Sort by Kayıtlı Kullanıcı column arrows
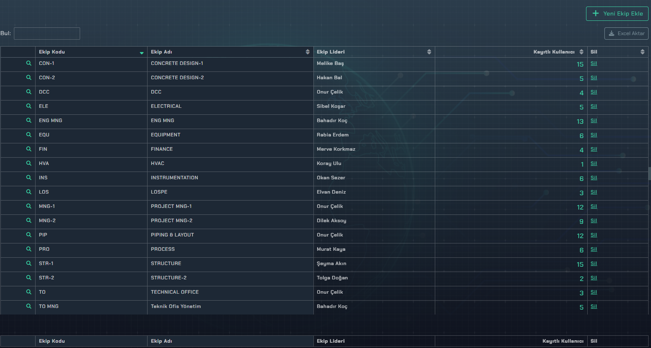This screenshot has width=651, height=348. (x=581, y=52)
